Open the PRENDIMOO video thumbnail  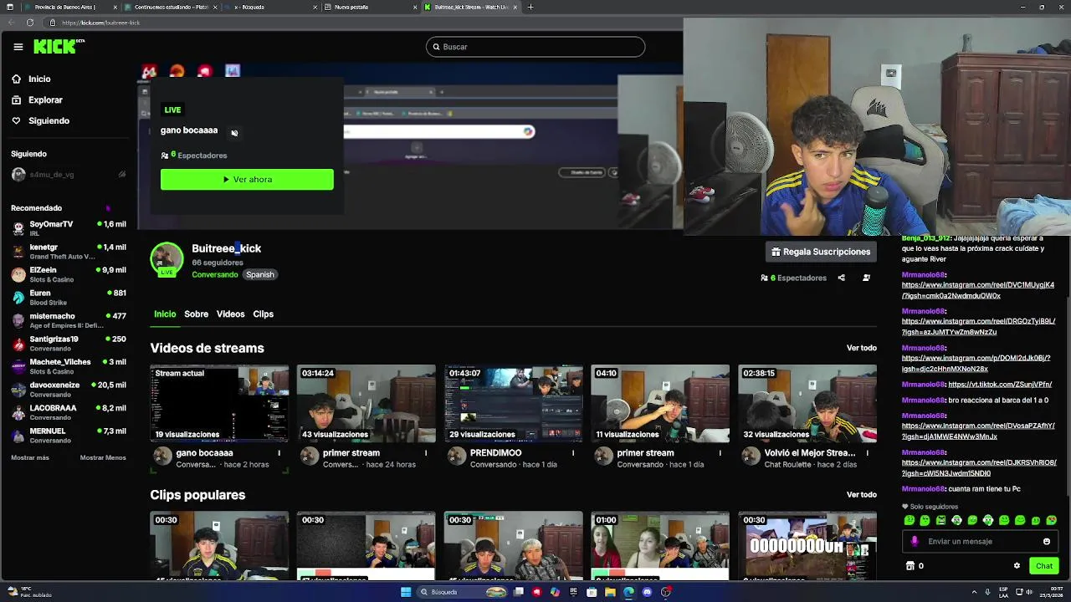[x=514, y=403]
